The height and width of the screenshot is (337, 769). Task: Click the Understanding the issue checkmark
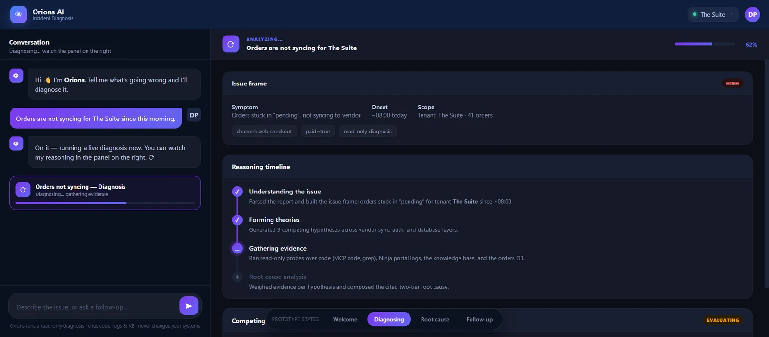coord(237,192)
